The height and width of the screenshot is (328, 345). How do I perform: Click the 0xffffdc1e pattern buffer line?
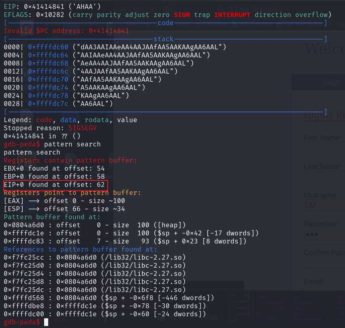click(131, 233)
